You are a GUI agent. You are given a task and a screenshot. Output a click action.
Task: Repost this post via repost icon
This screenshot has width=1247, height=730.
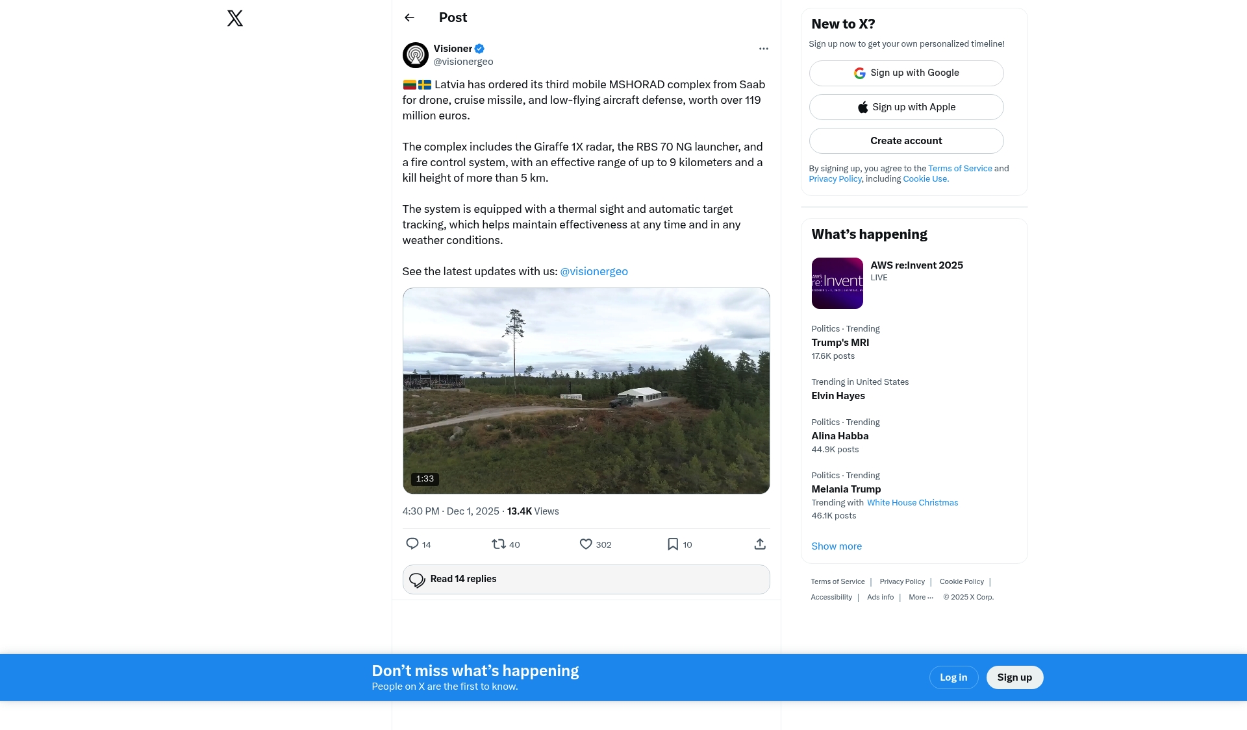point(499,544)
